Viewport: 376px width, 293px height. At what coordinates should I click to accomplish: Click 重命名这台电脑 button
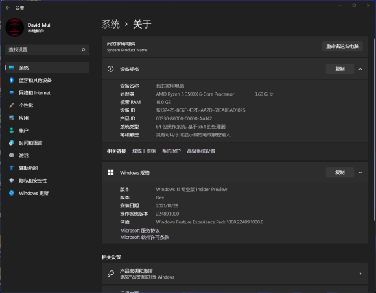(x=342, y=46)
